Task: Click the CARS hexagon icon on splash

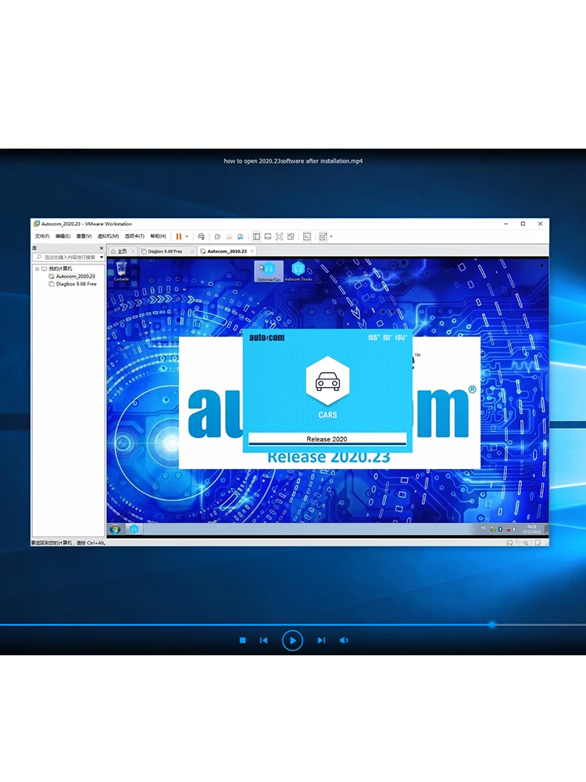Action: [x=327, y=381]
